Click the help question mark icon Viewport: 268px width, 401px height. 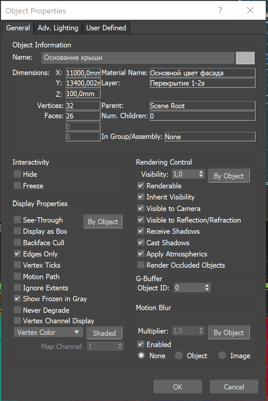[x=220, y=11]
